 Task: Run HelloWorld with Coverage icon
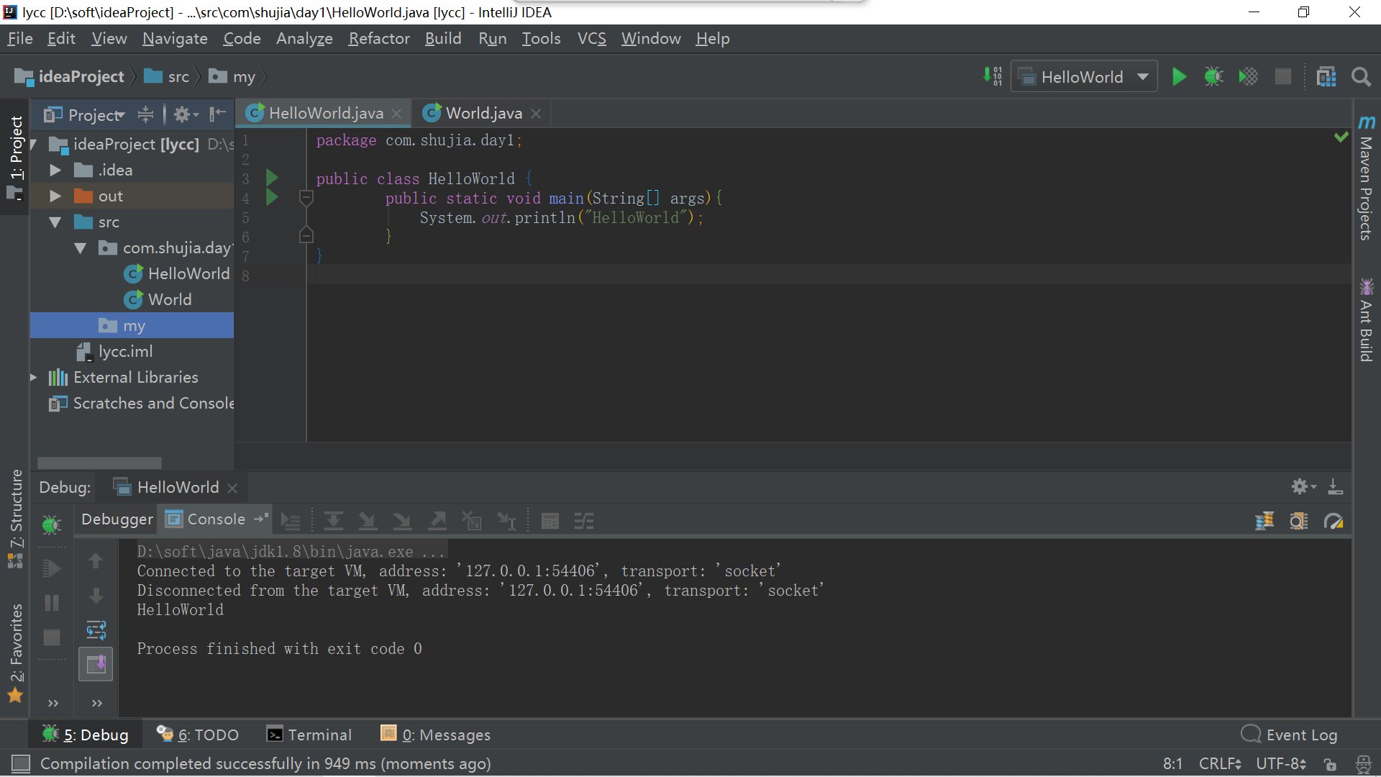pos(1248,77)
